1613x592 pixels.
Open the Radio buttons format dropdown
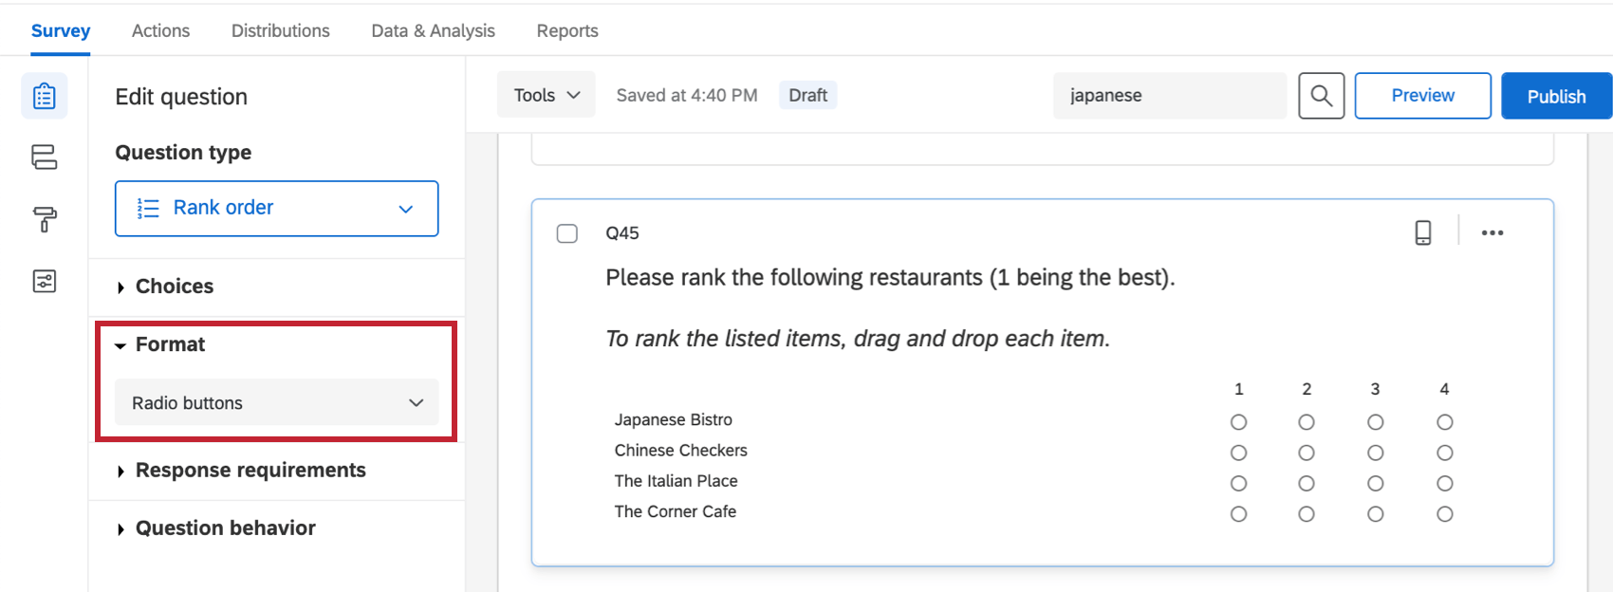tap(276, 402)
